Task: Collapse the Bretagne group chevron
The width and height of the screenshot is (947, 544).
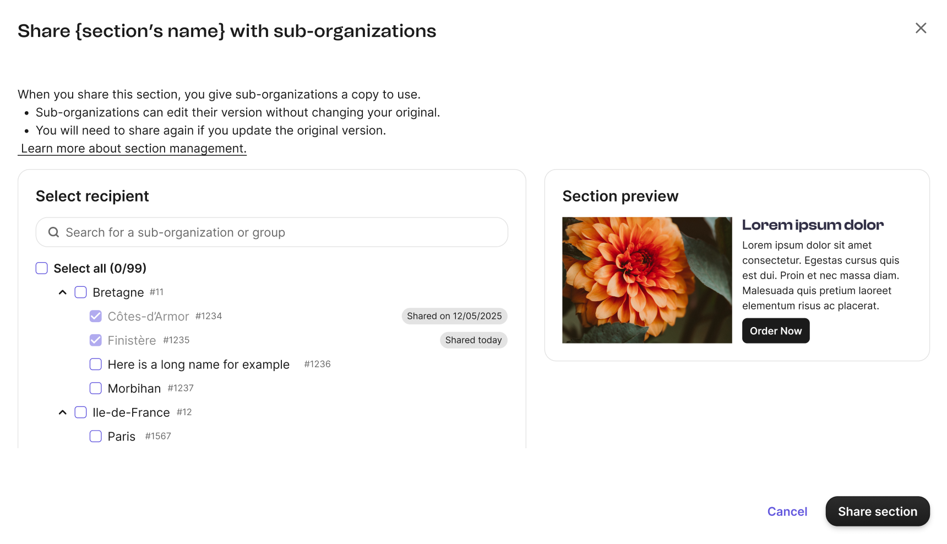Action: point(63,292)
